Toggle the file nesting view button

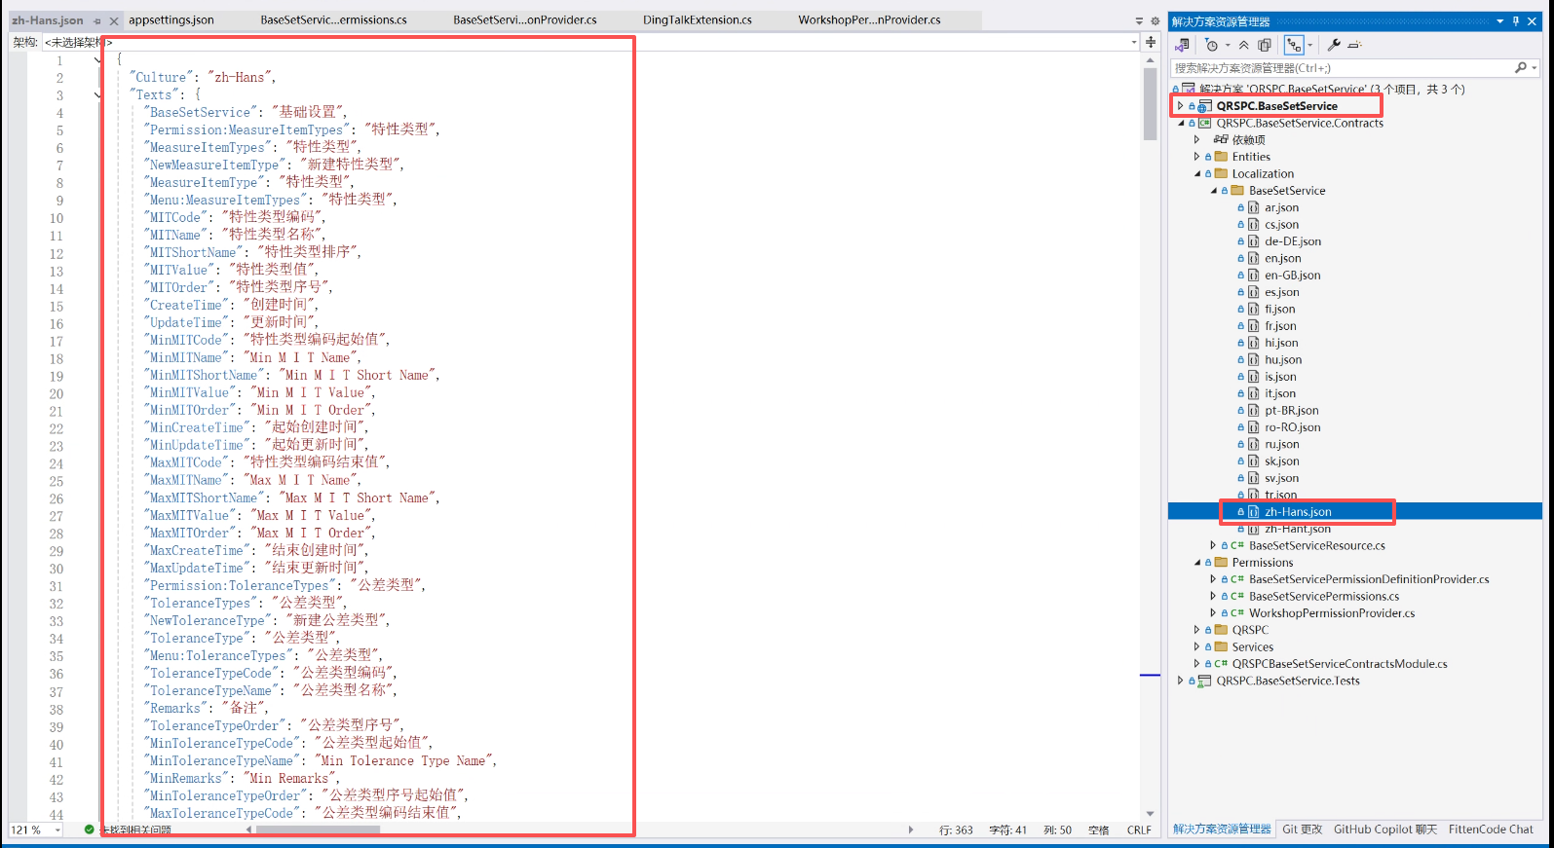[1294, 45]
